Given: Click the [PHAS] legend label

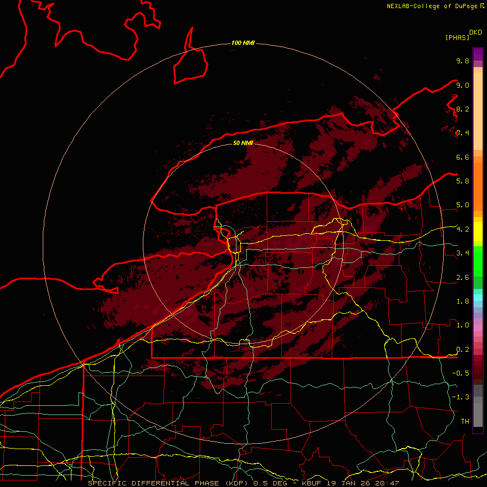Looking at the screenshot, I should click(x=457, y=37).
